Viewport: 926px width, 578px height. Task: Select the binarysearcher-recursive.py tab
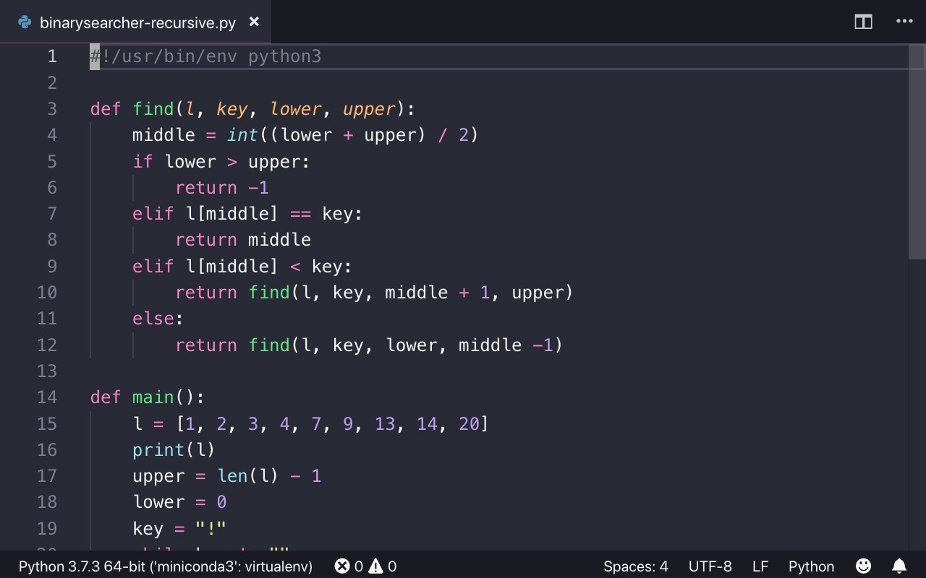point(137,22)
